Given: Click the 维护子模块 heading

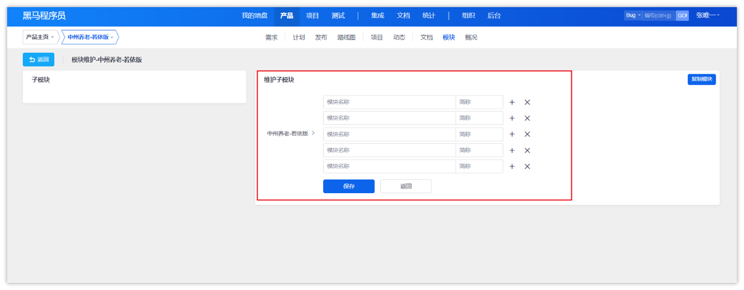Looking at the screenshot, I should click(x=279, y=80).
